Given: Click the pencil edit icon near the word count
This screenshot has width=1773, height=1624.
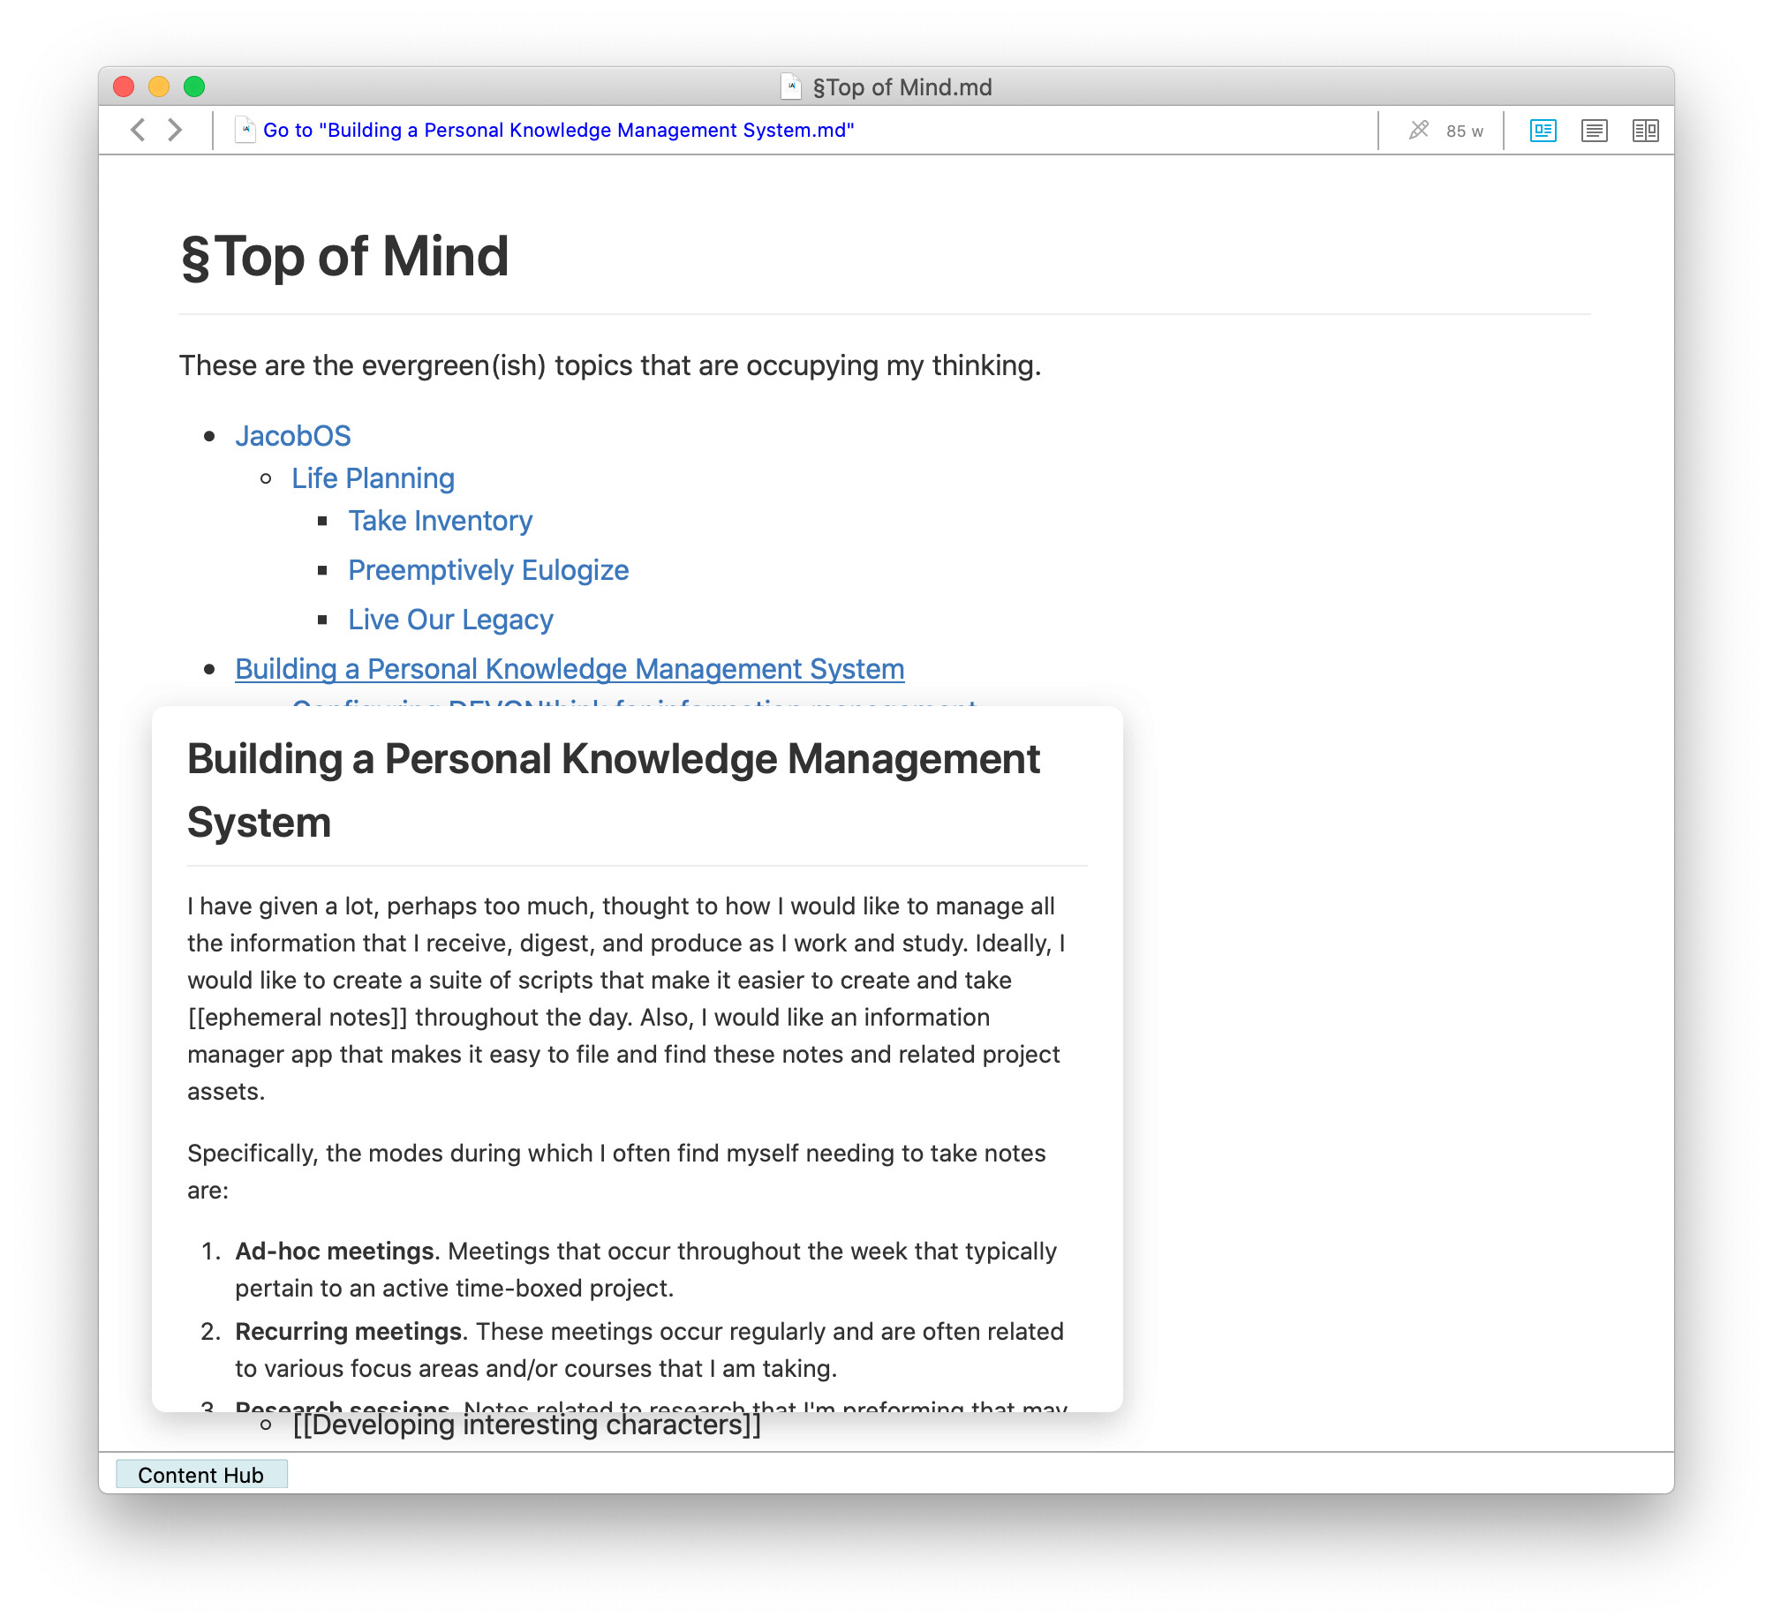Looking at the screenshot, I should point(1418,130).
